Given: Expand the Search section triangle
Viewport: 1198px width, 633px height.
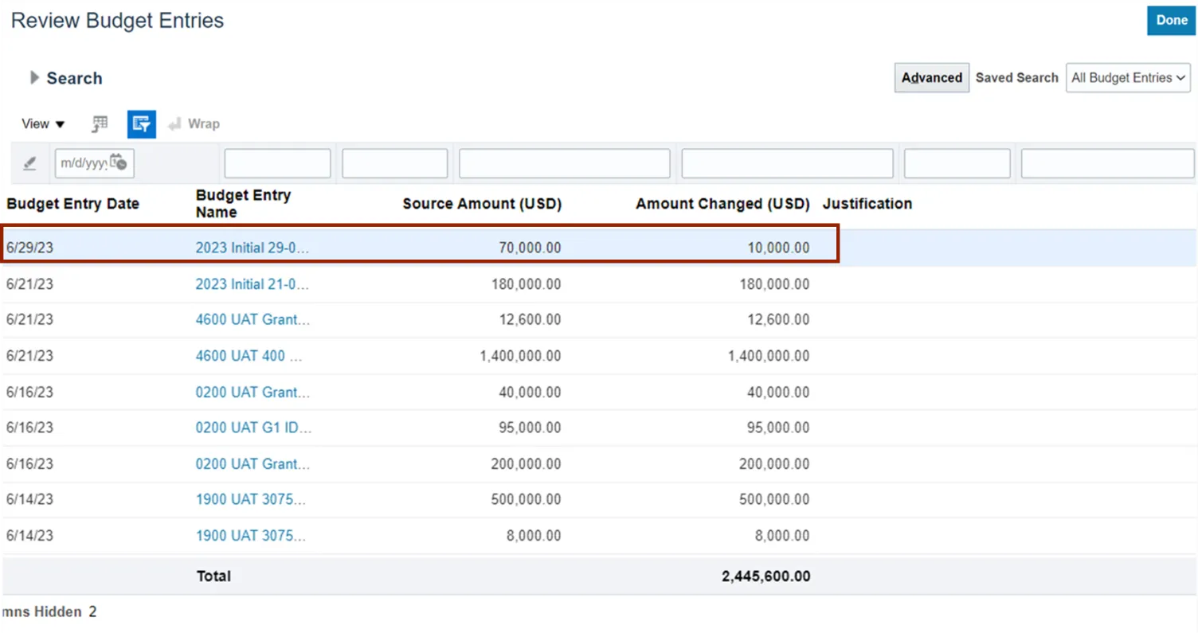Looking at the screenshot, I should (x=34, y=78).
